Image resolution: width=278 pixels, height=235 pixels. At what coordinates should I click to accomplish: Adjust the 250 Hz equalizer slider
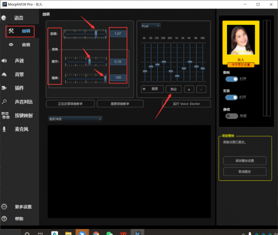pos(164,62)
